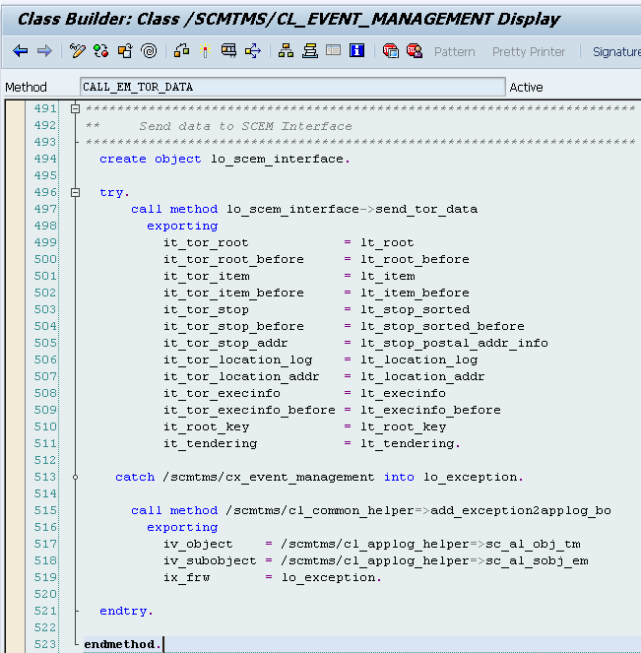Activate the method with the wand icon
The image size is (641, 653).
205,51
